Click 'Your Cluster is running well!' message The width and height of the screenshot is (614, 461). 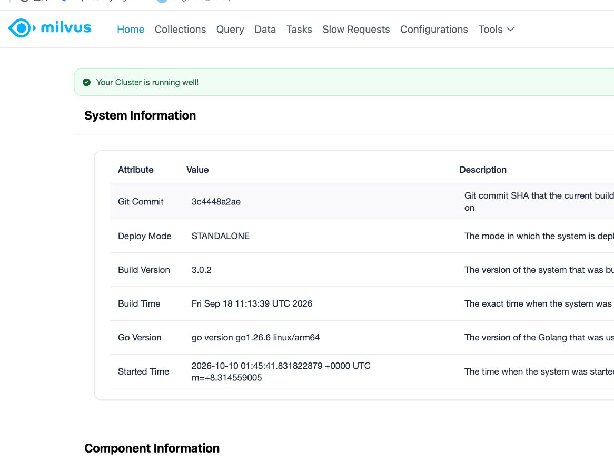click(147, 82)
